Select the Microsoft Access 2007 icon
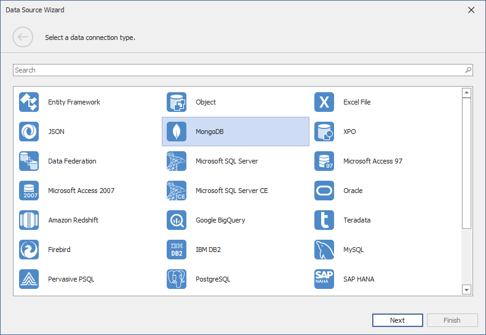Image resolution: width=486 pixels, height=335 pixels. click(x=29, y=191)
